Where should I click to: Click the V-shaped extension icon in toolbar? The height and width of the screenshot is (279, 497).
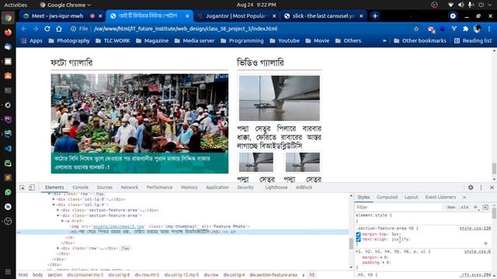[454, 29]
